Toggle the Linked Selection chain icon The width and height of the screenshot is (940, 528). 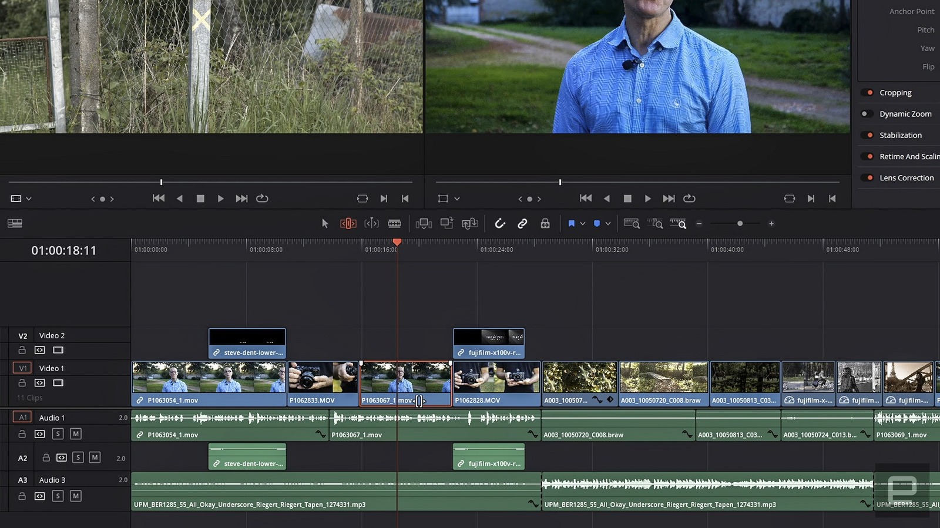[x=522, y=224]
